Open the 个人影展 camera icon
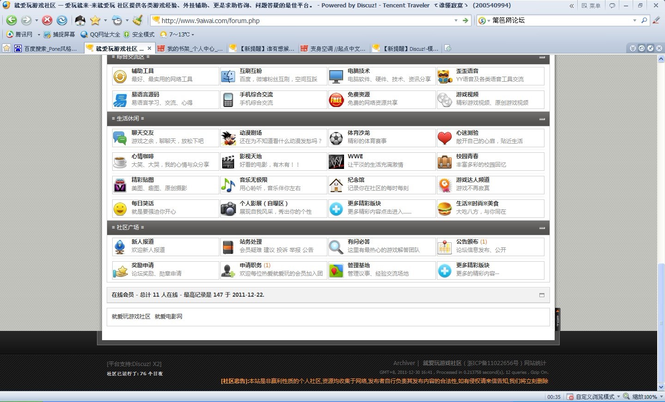The image size is (665, 402). (x=228, y=209)
